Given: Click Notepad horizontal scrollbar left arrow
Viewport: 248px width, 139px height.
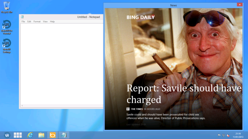Looking at the screenshot, I should [22, 105].
